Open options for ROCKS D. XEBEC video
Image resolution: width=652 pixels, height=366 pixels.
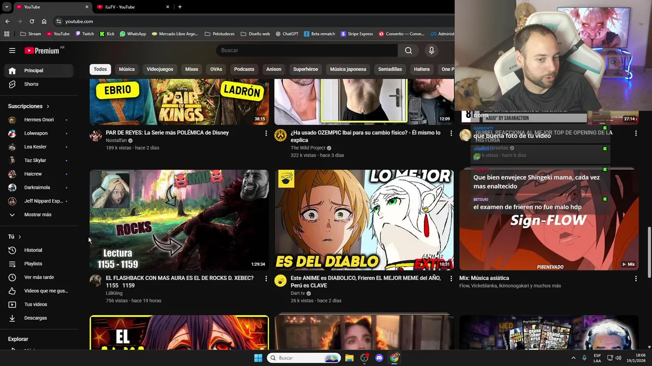point(266,279)
